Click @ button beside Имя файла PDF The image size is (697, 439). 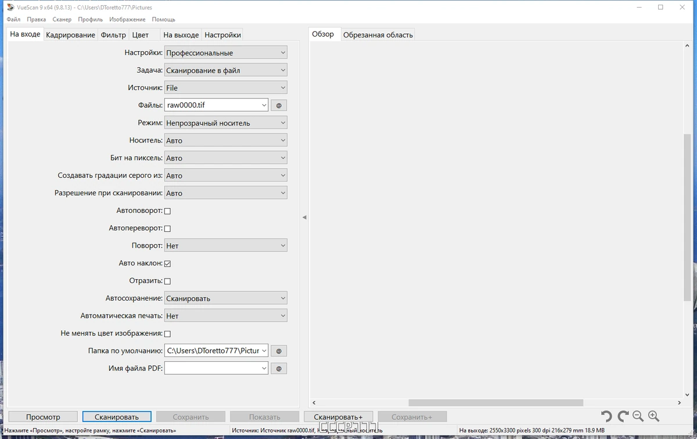point(279,369)
